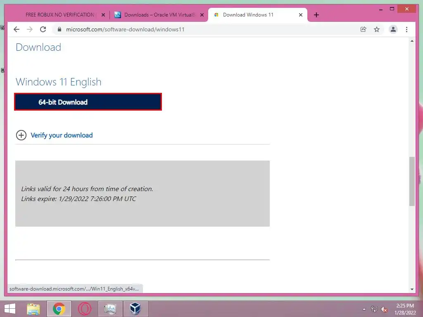Click the Chrome taskbar icon
Image resolution: width=423 pixels, height=317 pixels.
pyautogui.click(x=59, y=309)
